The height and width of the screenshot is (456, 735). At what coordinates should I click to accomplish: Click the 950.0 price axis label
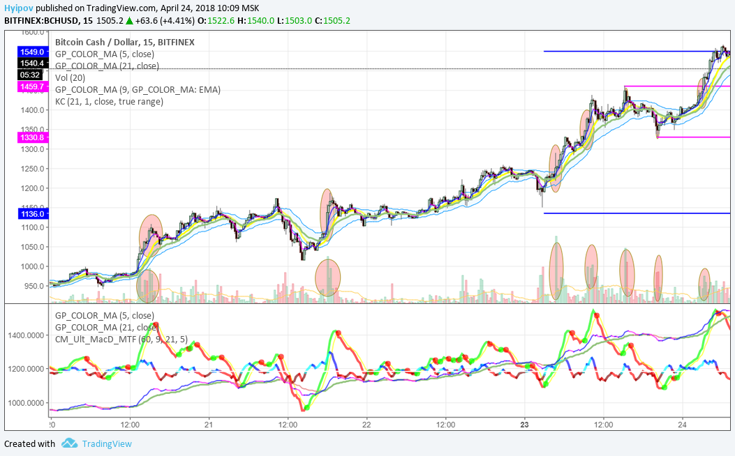tap(34, 286)
